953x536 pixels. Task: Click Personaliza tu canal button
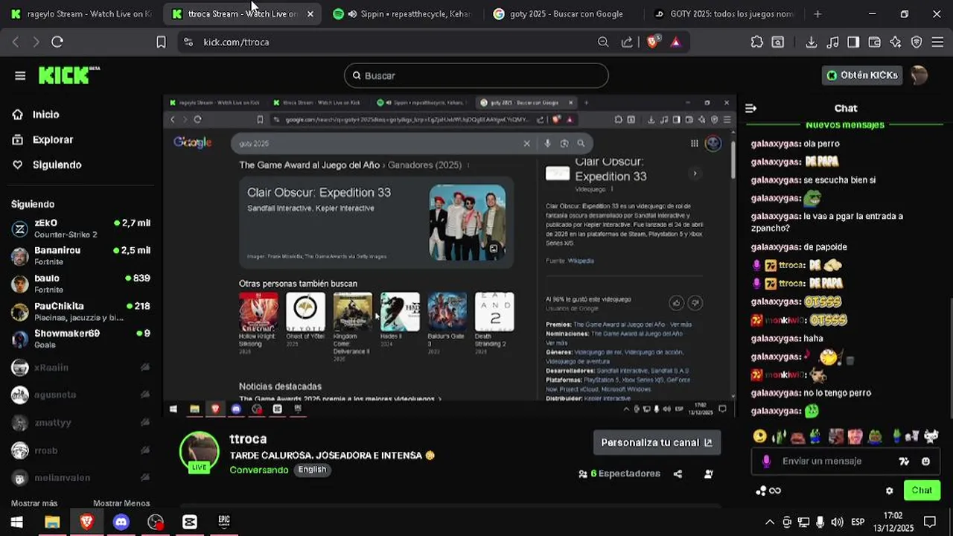click(x=656, y=442)
